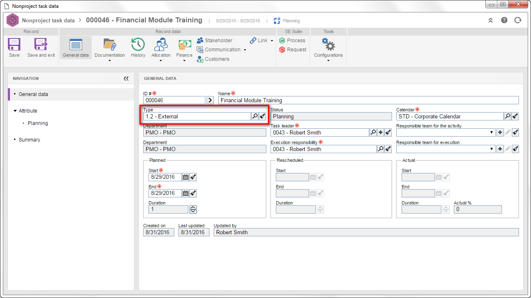Screen dimensions: 531x298
Task: Click the plus icon next to Task leader
Action: point(380,133)
